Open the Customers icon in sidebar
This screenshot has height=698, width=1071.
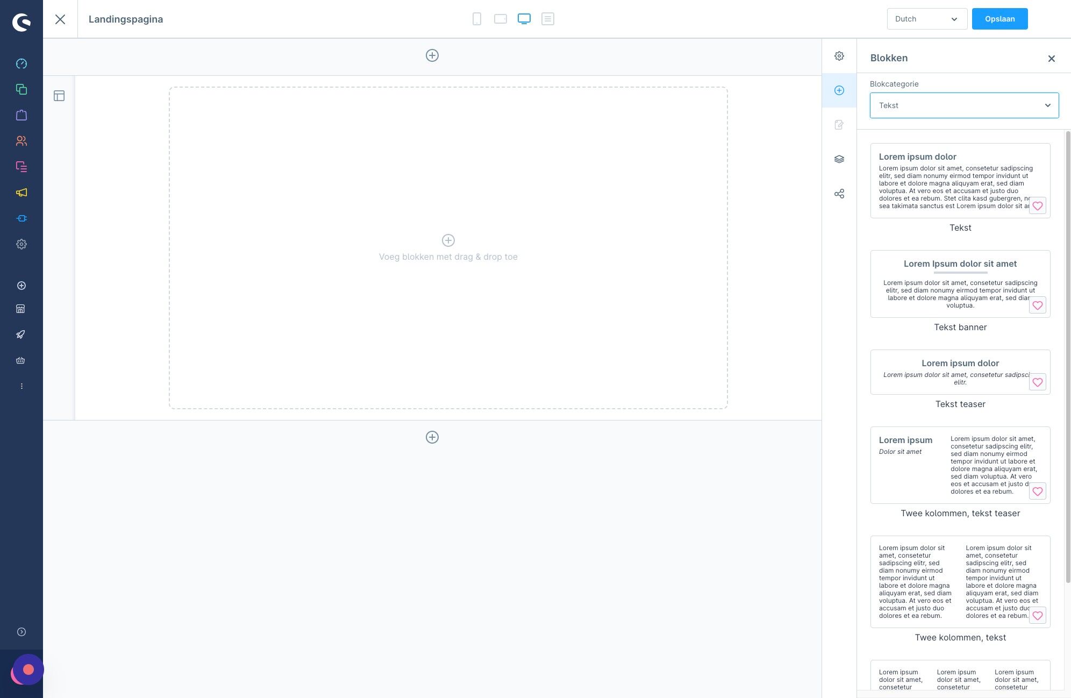coord(22,141)
